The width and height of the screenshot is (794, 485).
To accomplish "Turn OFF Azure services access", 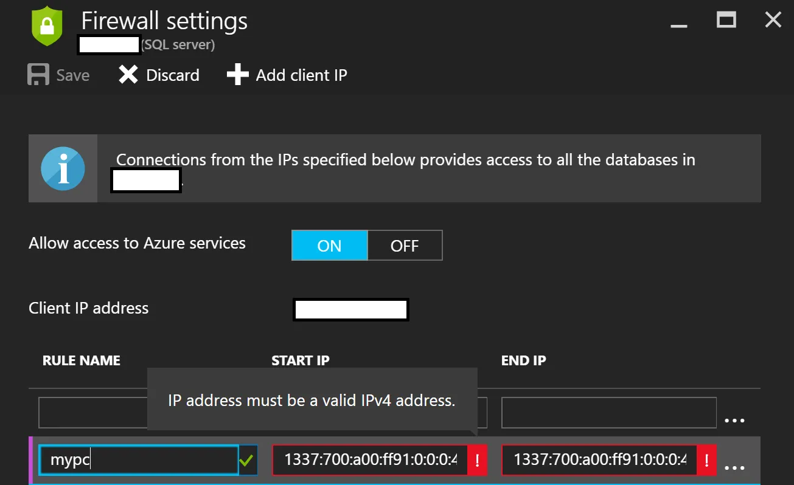I will (405, 246).
